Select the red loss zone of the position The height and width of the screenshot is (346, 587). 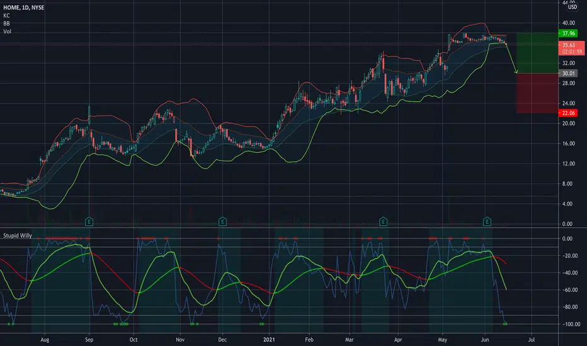pos(537,93)
